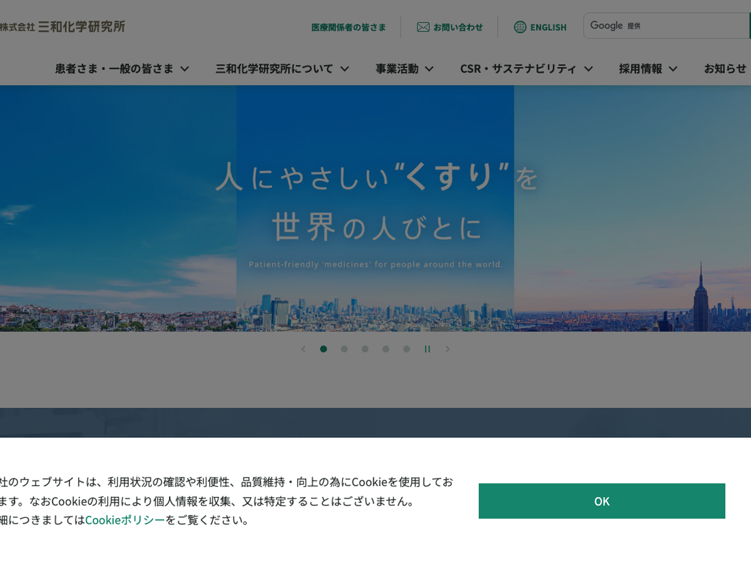The height and width of the screenshot is (563, 751).
Task: Click the 三和化学研究所 company logo
Action: (x=63, y=26)
